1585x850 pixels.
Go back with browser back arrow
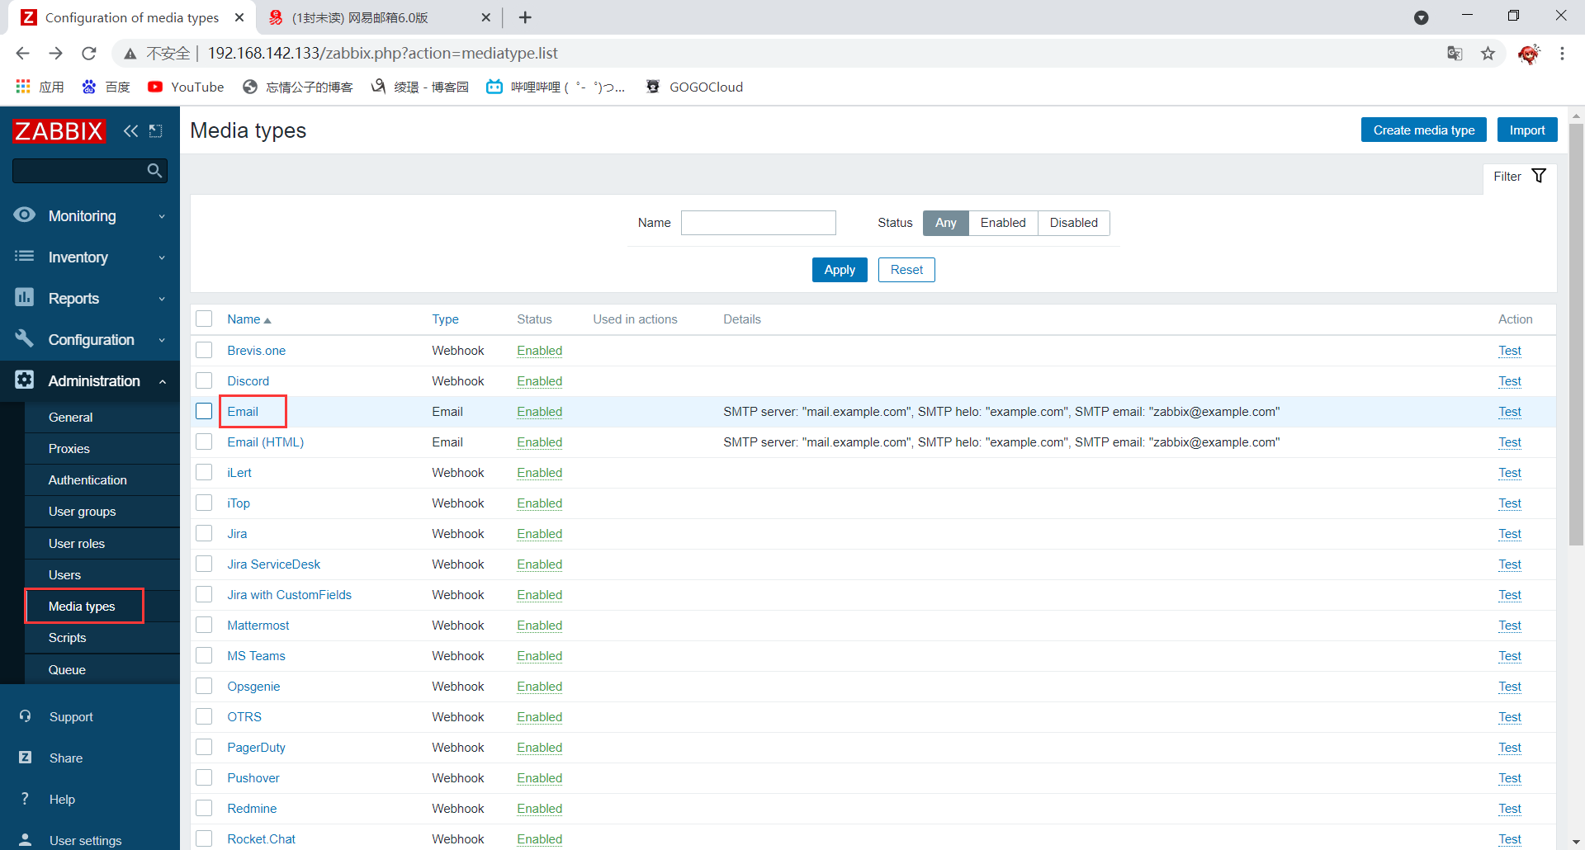22,54
